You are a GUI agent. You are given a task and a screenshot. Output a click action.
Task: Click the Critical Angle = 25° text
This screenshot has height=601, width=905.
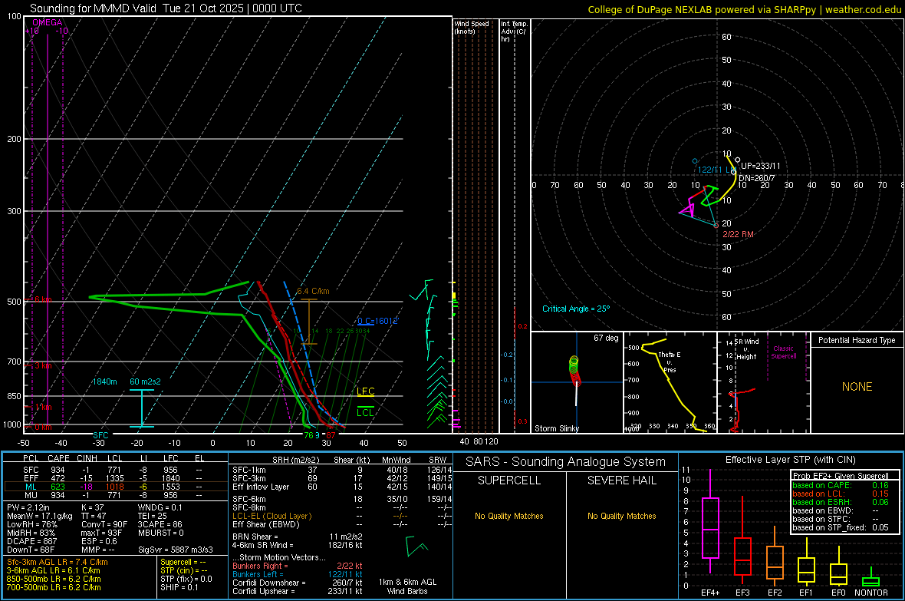tap(576, 309)
